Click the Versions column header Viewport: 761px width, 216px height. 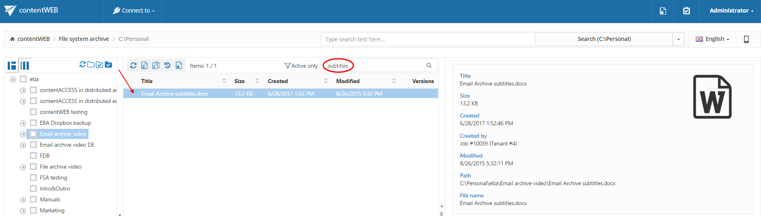click(x=423, y=81)
